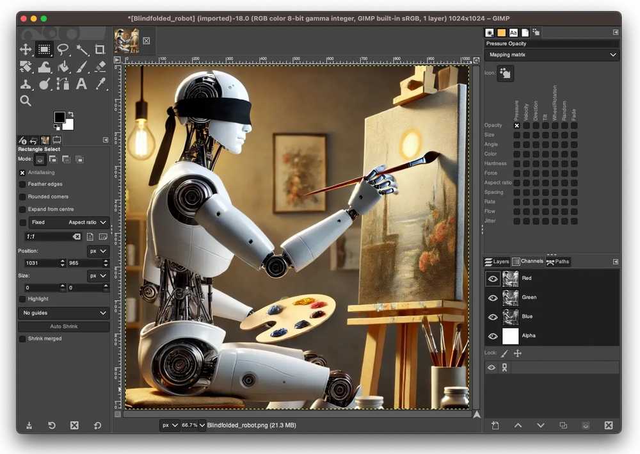Set aspect ratio to portrait orientation
Screen dimensions: 640x454
[90, 237]
